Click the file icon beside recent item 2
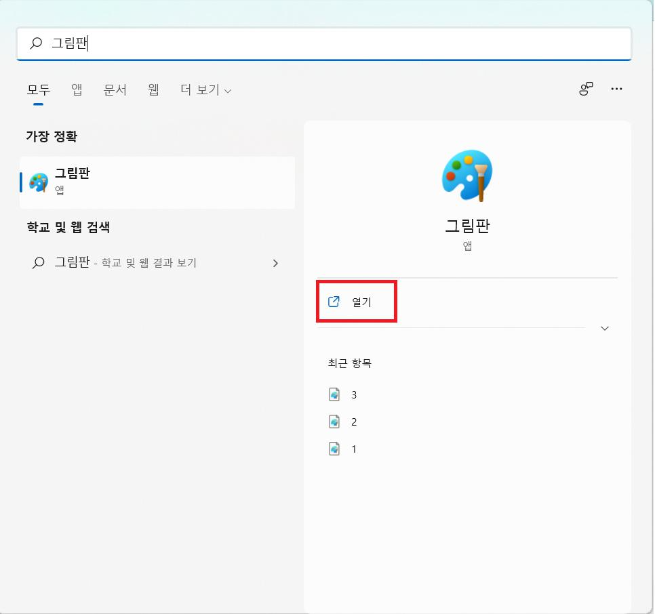Viewport: 655px width, 614px height. click(x=334, y=422)
